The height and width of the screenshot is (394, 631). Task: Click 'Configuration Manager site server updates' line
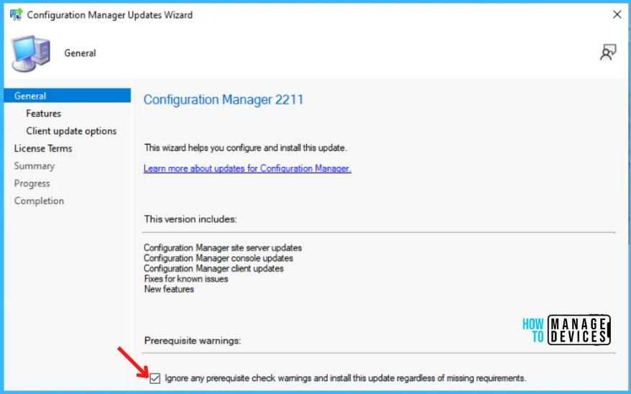click(223, 248)
